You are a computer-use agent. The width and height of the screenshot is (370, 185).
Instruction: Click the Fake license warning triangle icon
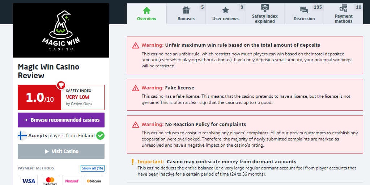point(136,88)
